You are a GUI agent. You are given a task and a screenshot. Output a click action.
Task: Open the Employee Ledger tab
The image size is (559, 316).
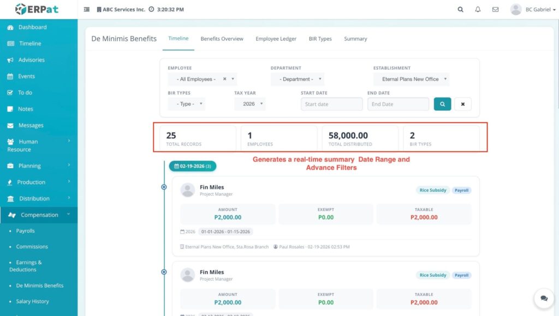tap(276, 39)
